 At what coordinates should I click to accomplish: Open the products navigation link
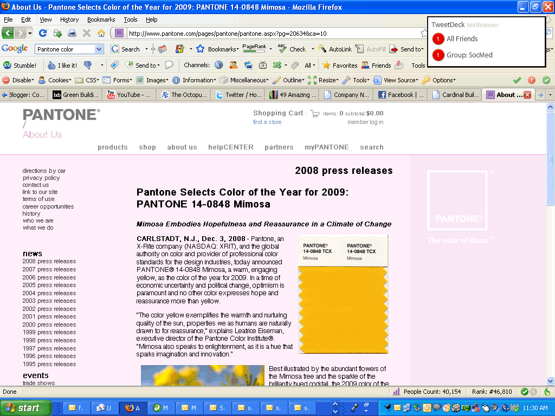point(113,147)
